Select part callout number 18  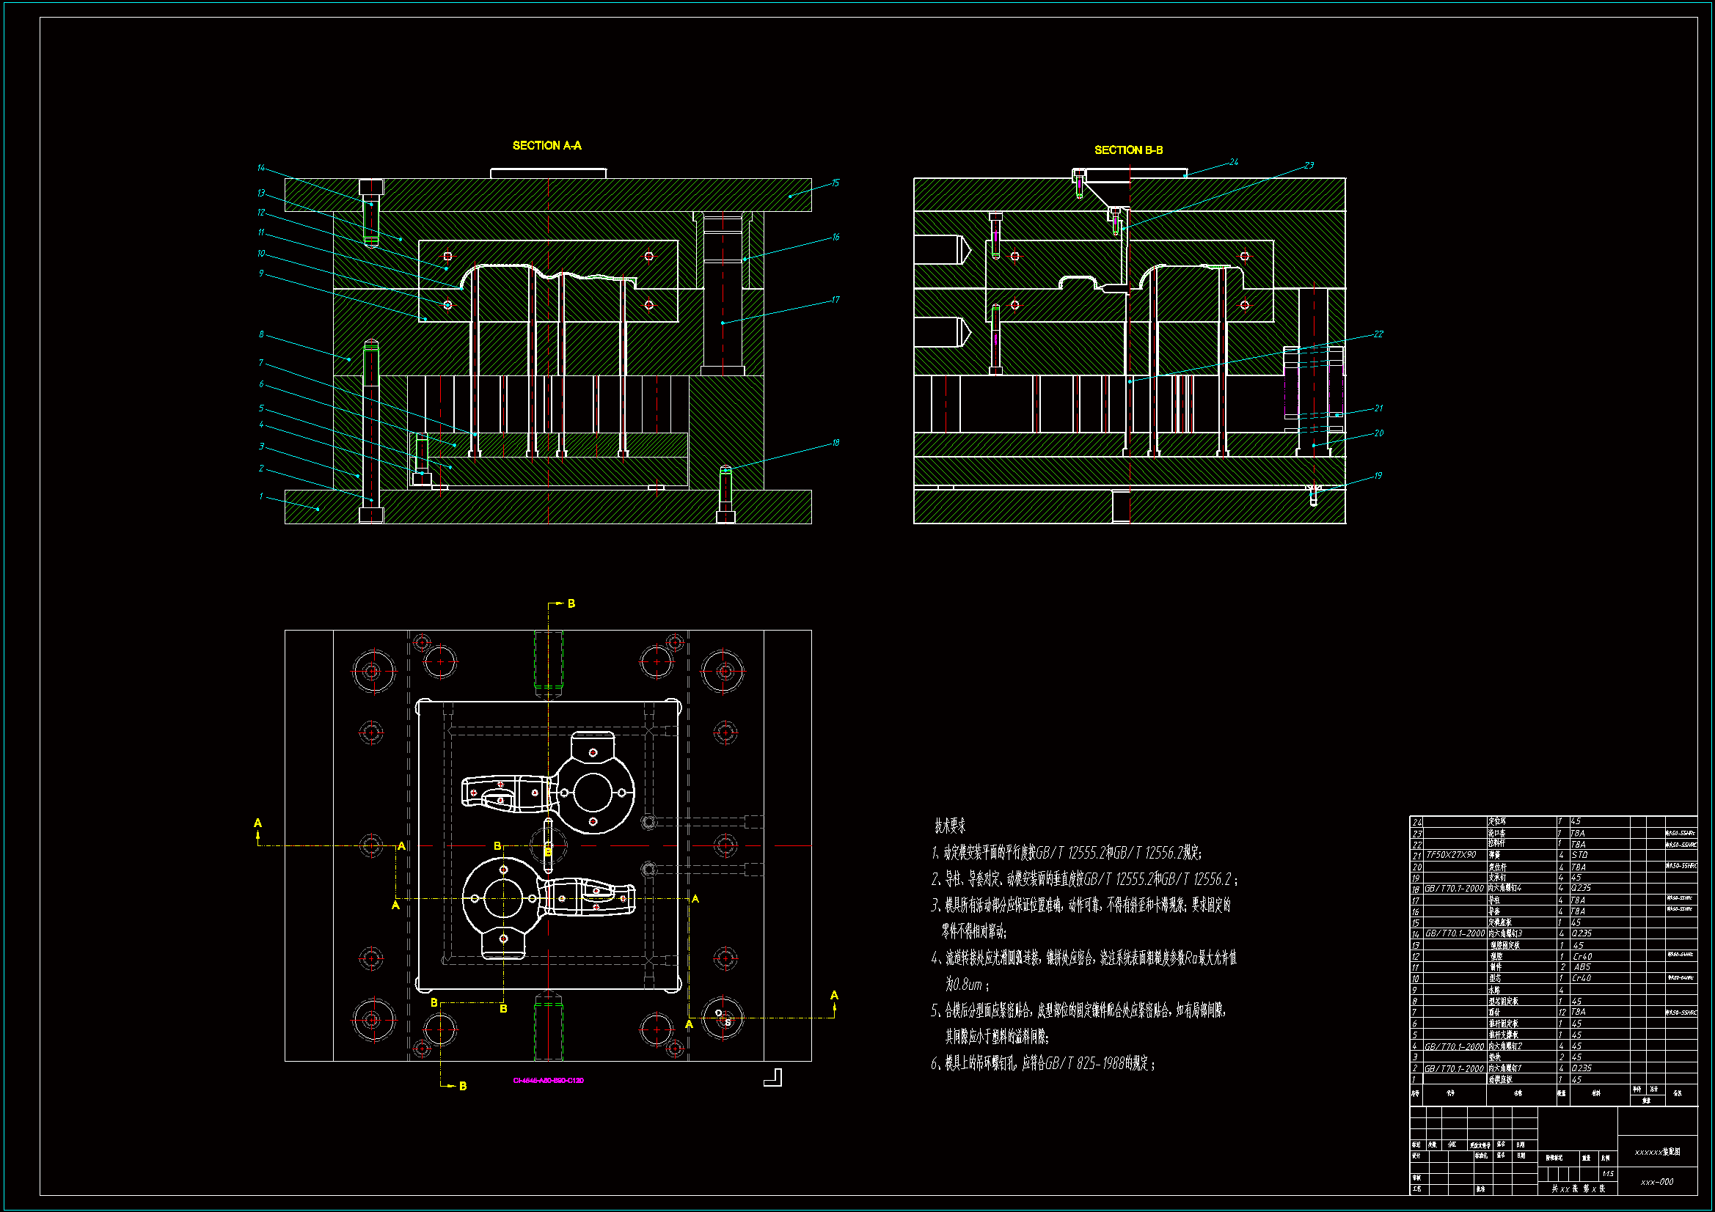pyautogui.click(x=835, y=443)
